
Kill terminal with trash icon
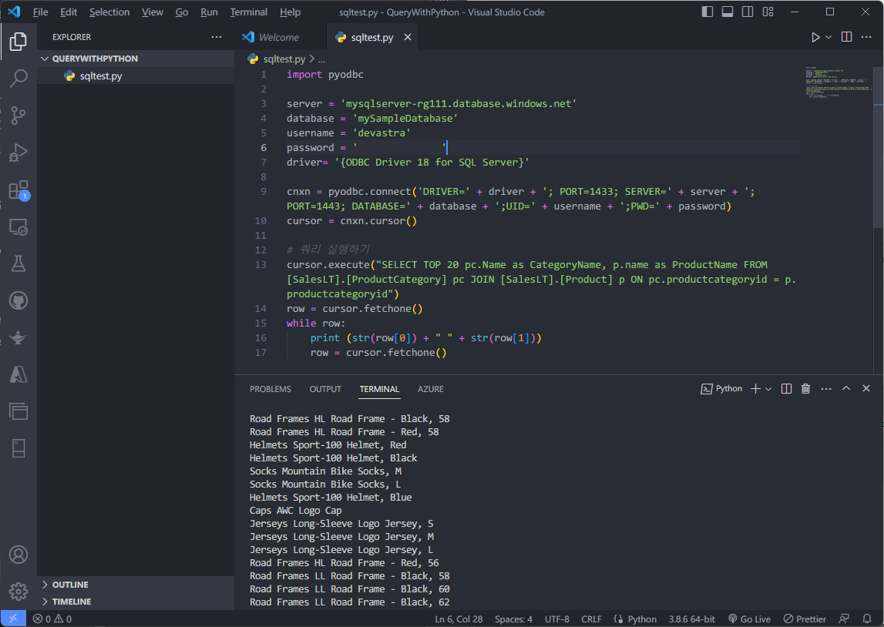point(805,389)
